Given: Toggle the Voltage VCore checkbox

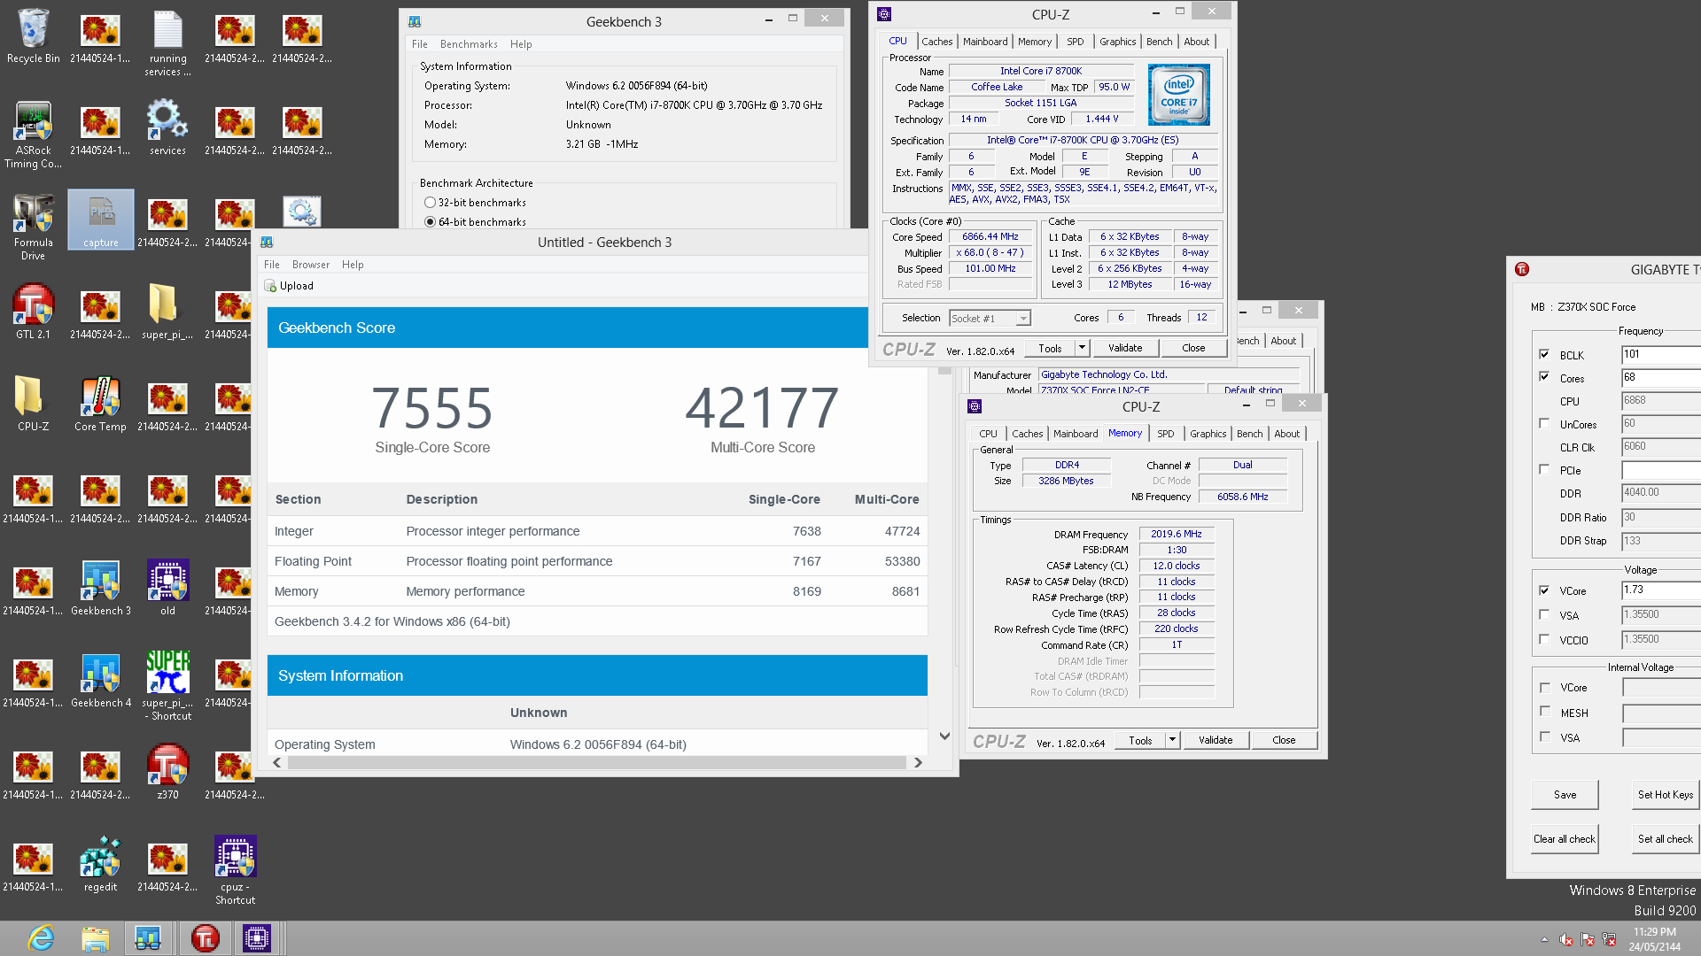Looking at the screenshot, I should click(x=1544, y=590).
